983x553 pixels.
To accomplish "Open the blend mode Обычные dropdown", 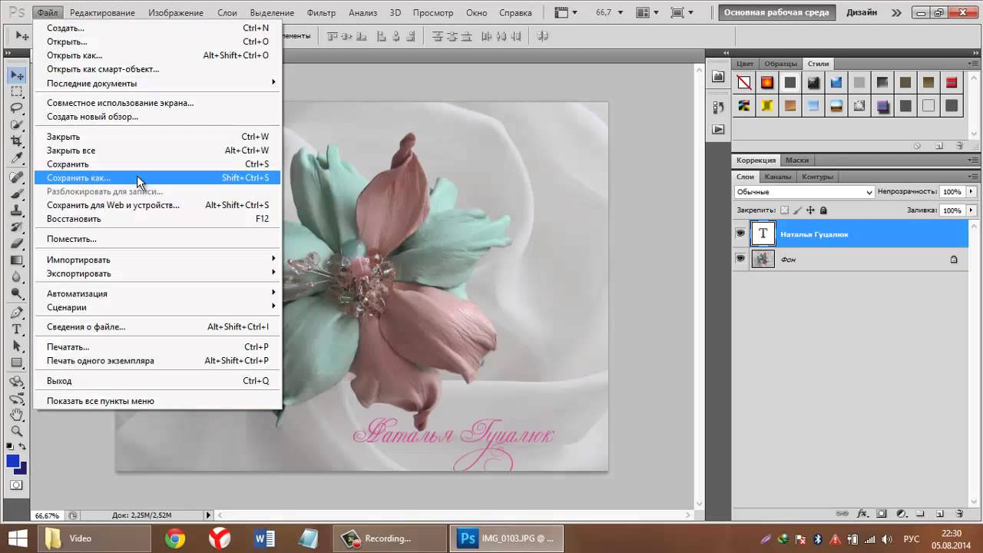I will click(804, 192).
